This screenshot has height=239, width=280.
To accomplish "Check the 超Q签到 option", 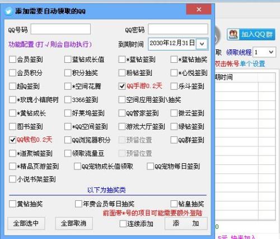I will (12, 86).
